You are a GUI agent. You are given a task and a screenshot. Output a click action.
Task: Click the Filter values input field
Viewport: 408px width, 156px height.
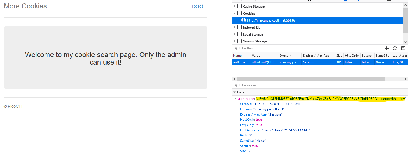tap(320, 85)
